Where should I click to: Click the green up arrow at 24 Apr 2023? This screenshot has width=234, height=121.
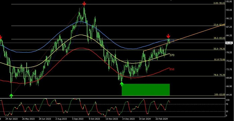pyautogui.click(x=11, y=96)
